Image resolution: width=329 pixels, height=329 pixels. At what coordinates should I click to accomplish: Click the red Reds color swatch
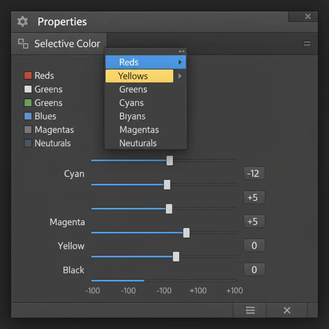pos(28,76)
